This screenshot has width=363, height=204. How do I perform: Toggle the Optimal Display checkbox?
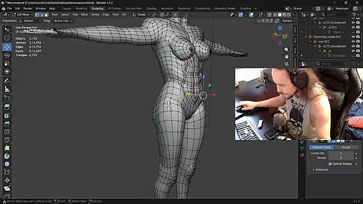(330, 164)
